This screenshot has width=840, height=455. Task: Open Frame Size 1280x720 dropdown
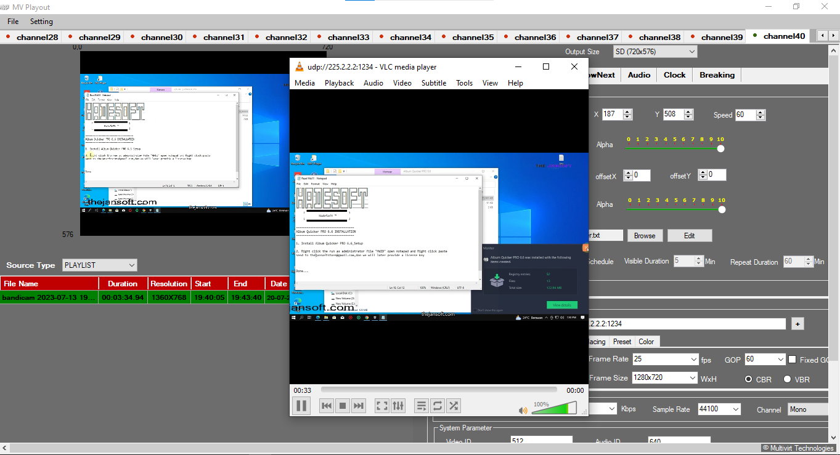(x=665, y=377)
